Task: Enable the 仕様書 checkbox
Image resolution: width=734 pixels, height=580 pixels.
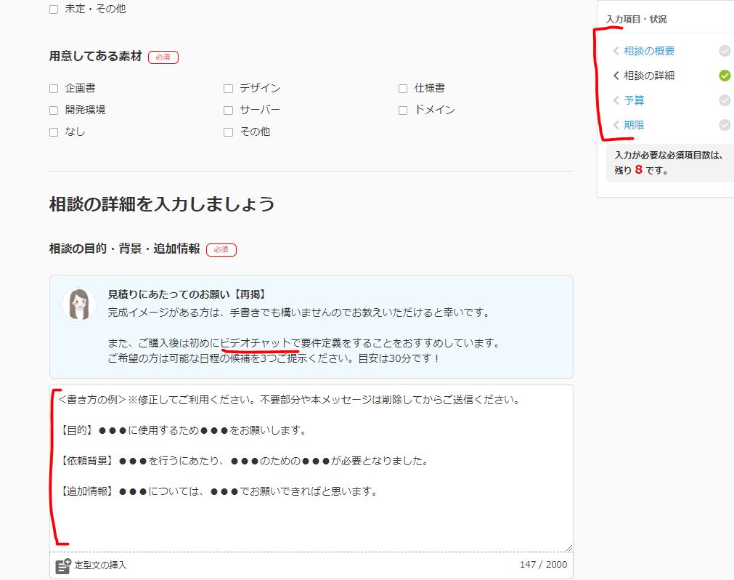Action: point(403,89)
